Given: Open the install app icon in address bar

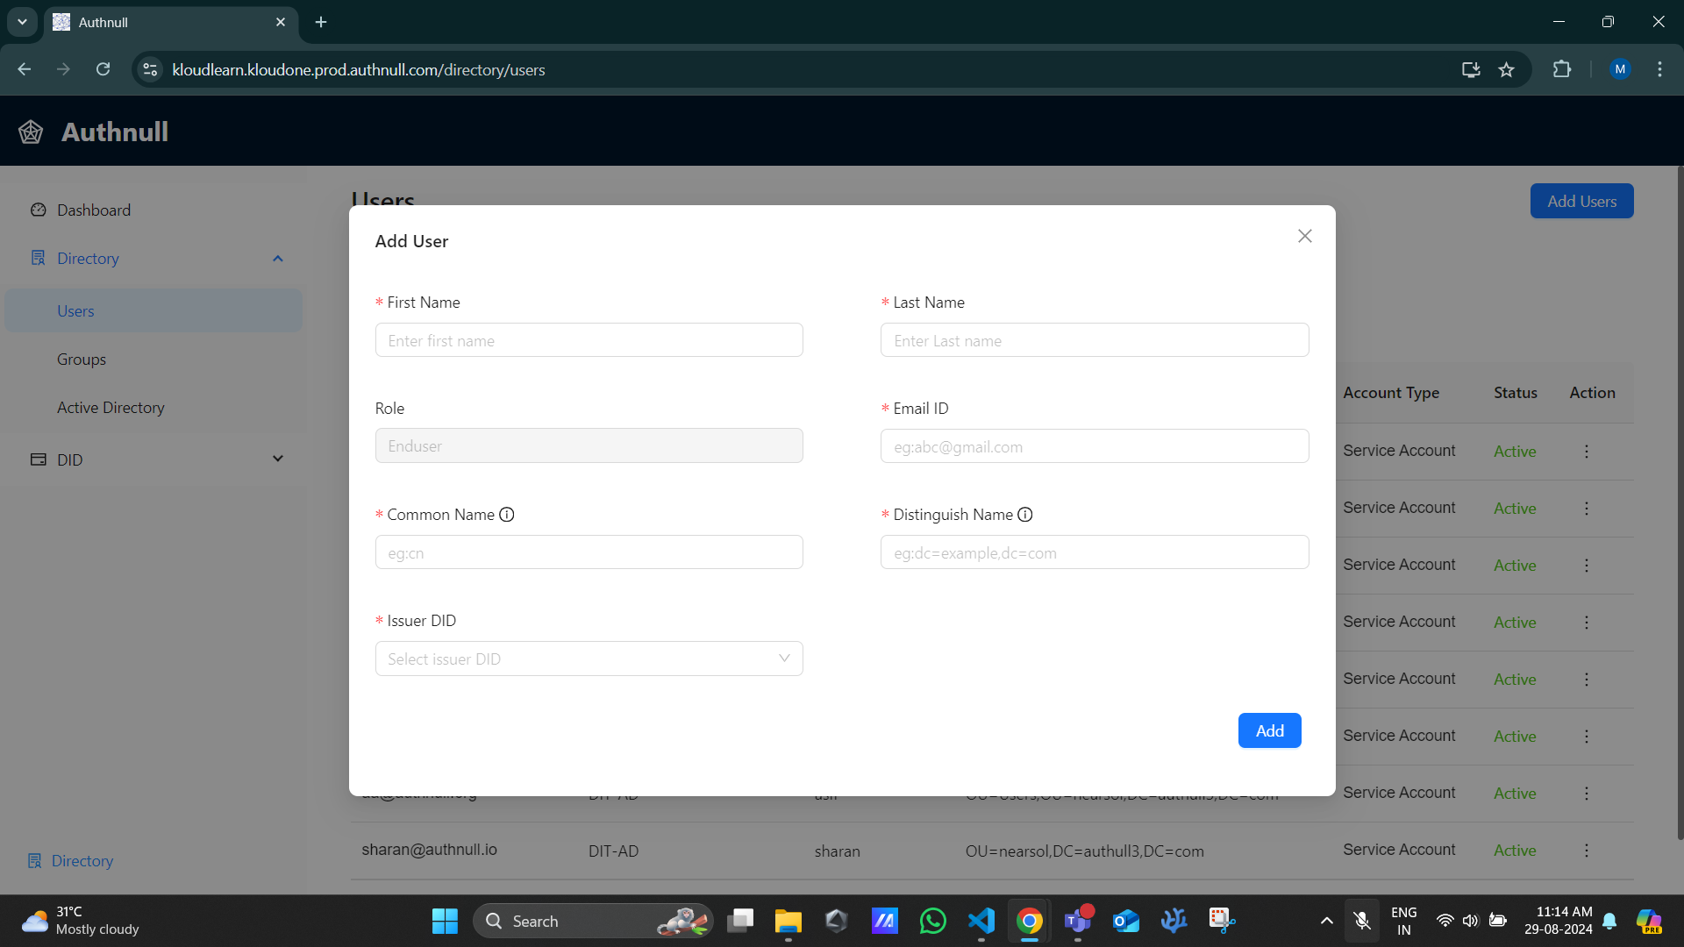Looking at the screenshot, I should pyautogui.click(x=1471, y=70).
